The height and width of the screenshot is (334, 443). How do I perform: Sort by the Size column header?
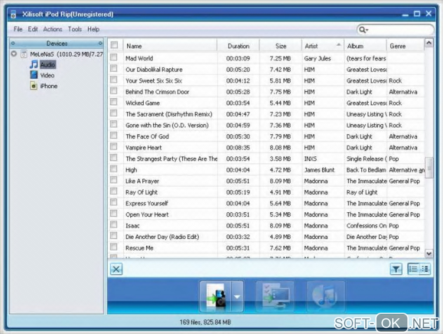coord(281,46)
